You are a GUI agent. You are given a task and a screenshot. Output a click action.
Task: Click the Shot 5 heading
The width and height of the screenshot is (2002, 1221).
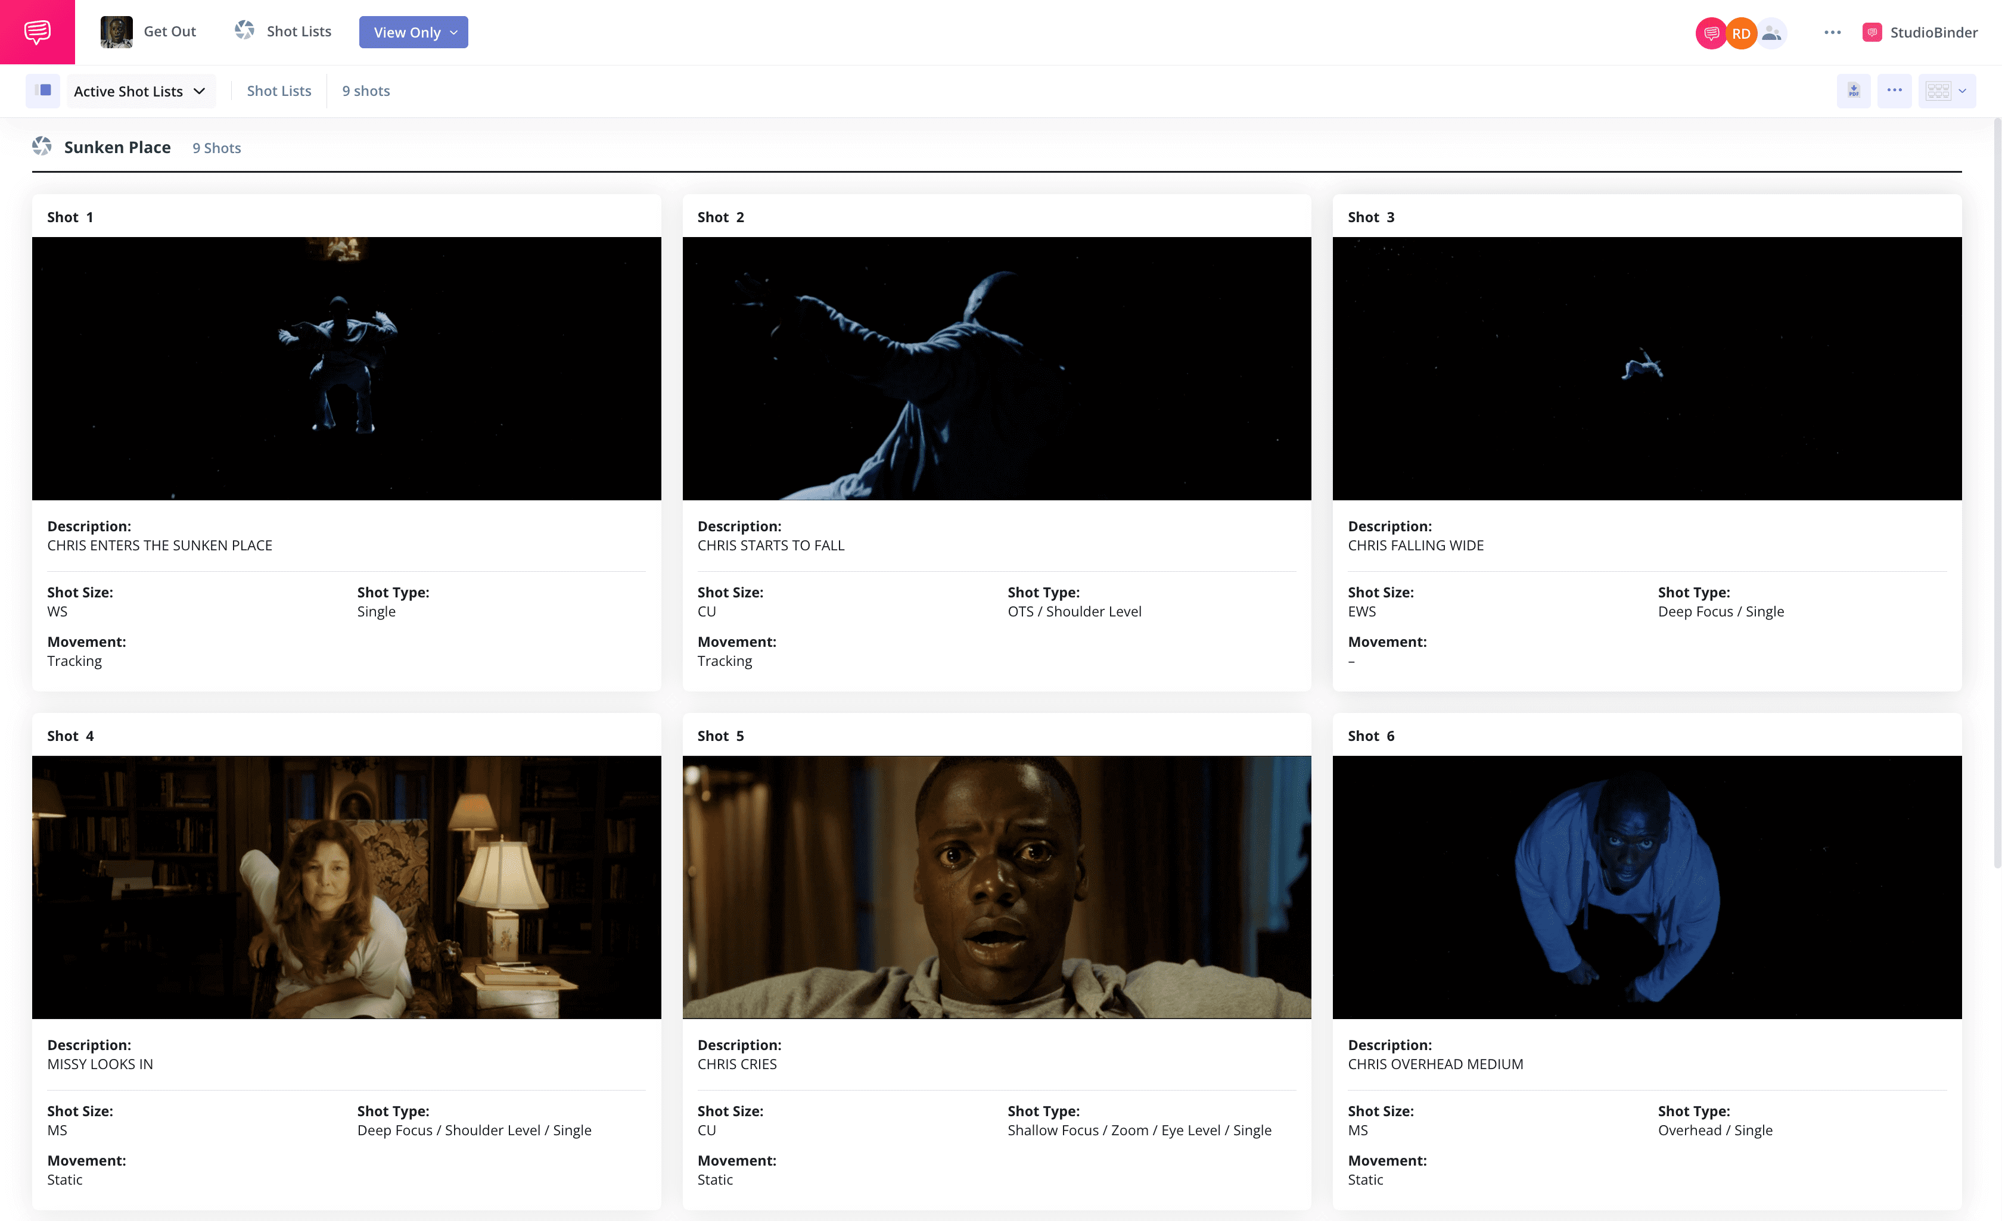[x=721, y=736]
